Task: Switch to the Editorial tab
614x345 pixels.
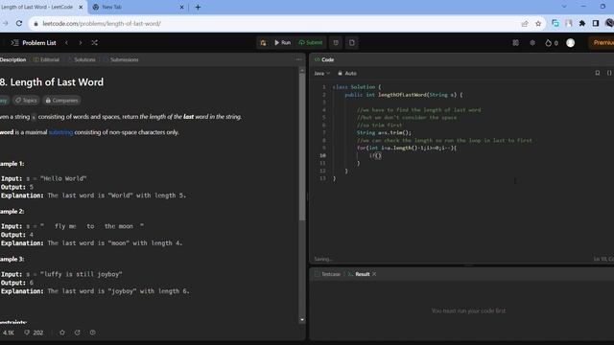Action: pos(47,59)
